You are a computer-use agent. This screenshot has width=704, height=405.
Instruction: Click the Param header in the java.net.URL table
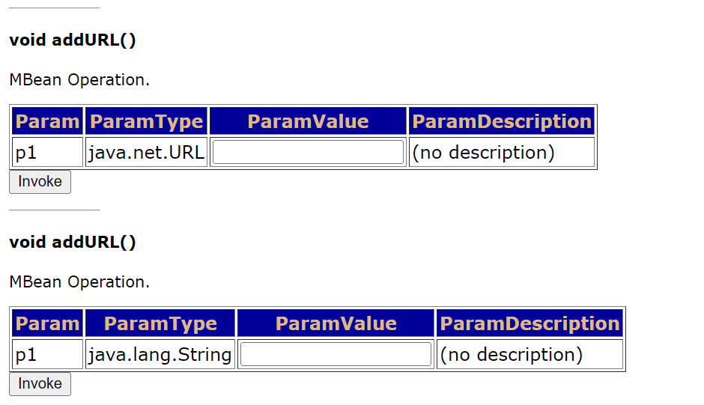click(x=47, y=121)
